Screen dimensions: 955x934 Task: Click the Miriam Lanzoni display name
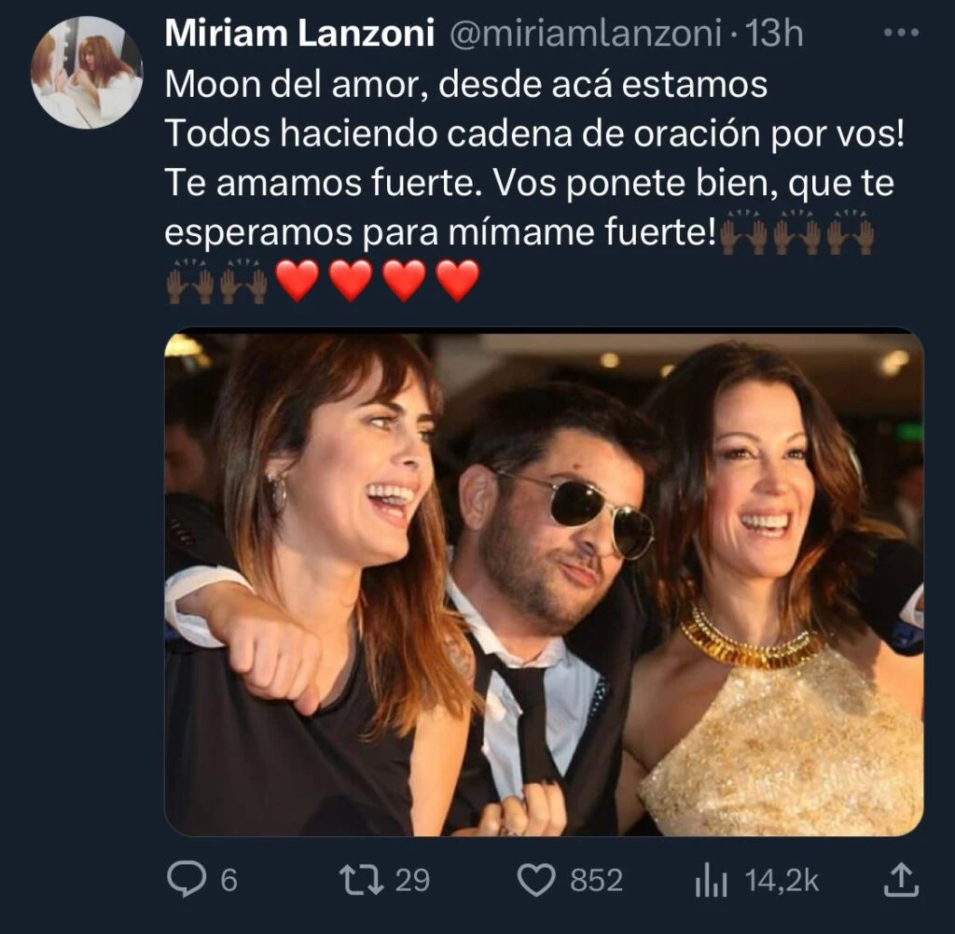click(299, 35)
